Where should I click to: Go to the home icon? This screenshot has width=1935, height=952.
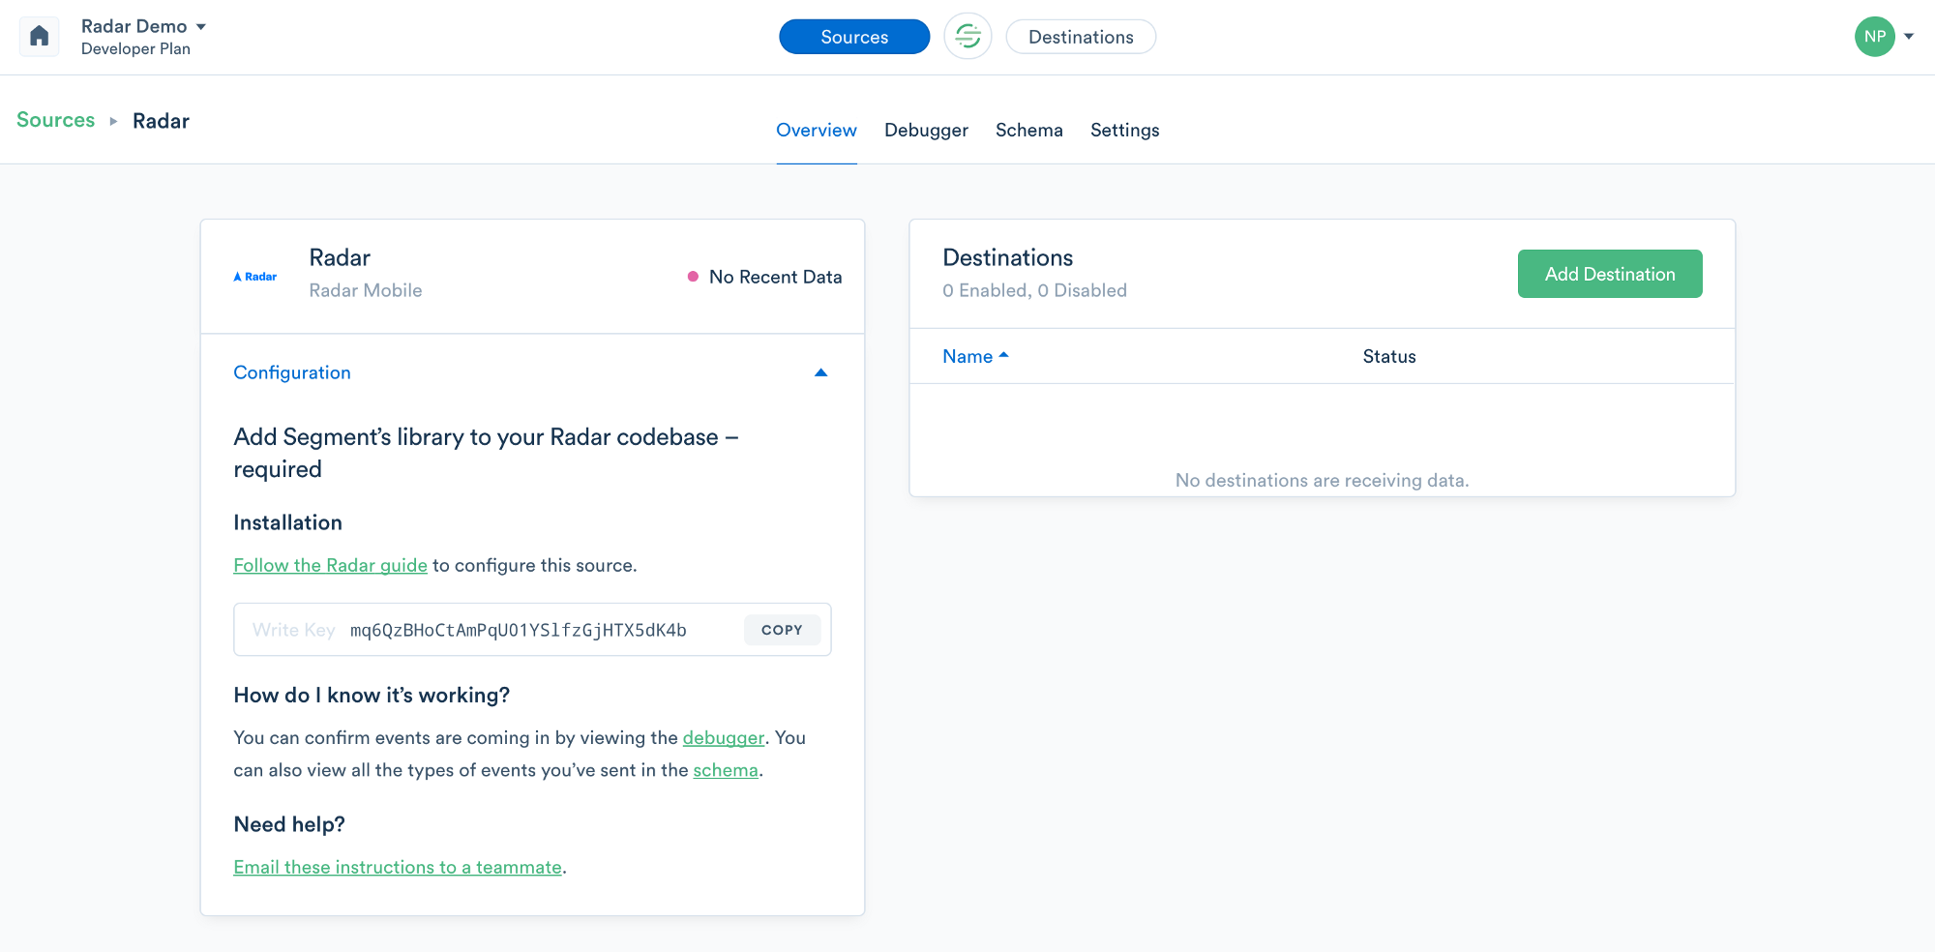[40, 37]
